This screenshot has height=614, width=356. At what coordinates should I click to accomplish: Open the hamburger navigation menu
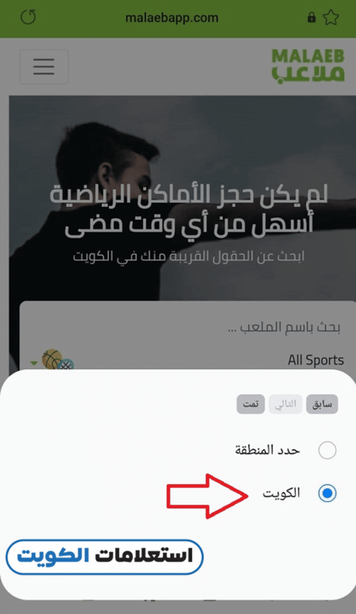44,67
